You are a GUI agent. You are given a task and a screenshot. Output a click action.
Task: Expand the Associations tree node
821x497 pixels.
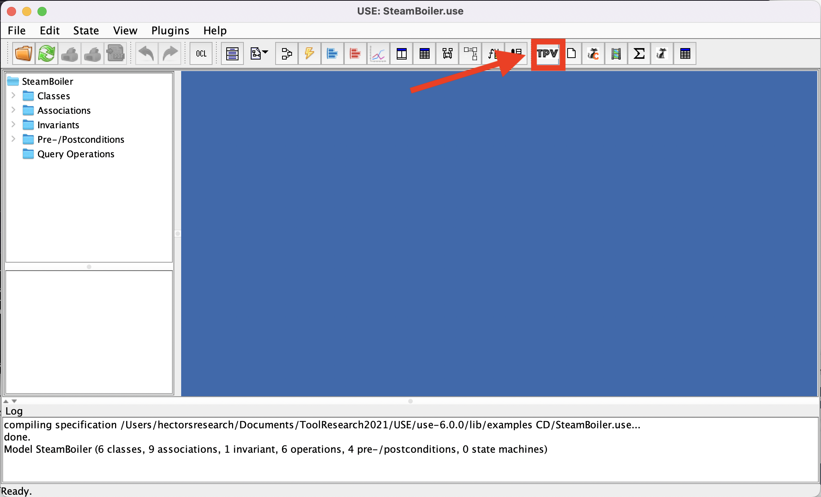tap(13, 110)
